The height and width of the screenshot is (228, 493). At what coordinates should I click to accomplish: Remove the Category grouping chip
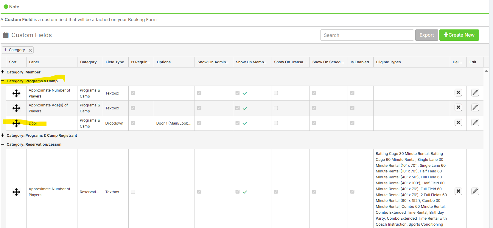point(30,50)
